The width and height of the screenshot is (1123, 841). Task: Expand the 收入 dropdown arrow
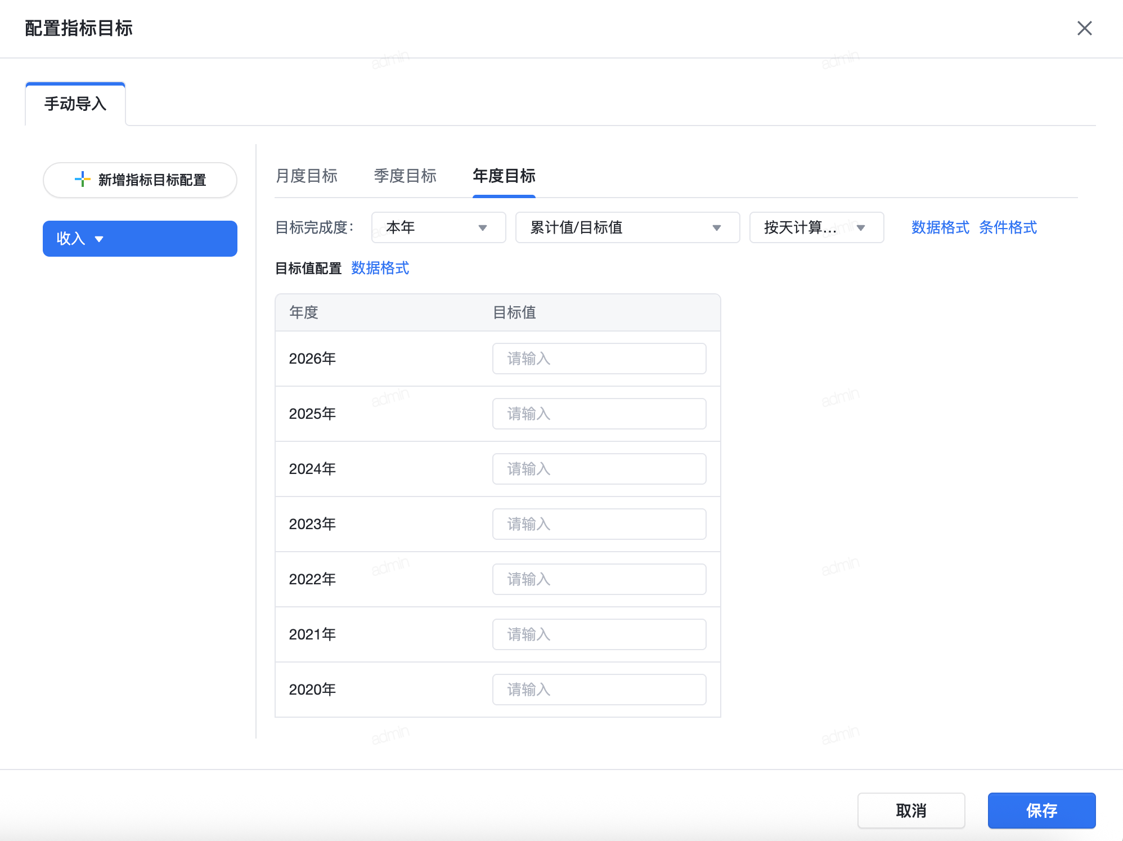click(x=99, y=239)
